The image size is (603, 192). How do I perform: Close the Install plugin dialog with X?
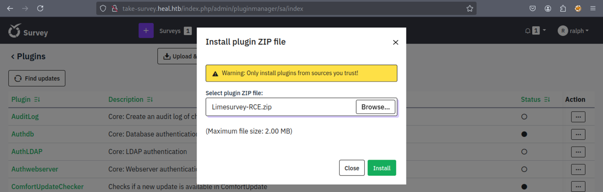click(395, 42)
